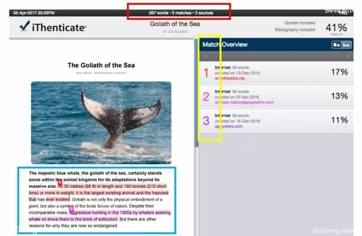This screenshot has width=362, height=236.
Task: Click purple highlighted 'whale oil drove them'
Action: coord(49,219)
